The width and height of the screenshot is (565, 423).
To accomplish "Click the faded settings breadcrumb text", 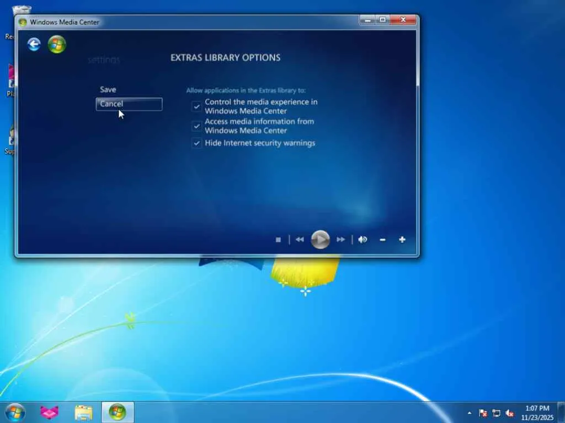I will 104,59.
